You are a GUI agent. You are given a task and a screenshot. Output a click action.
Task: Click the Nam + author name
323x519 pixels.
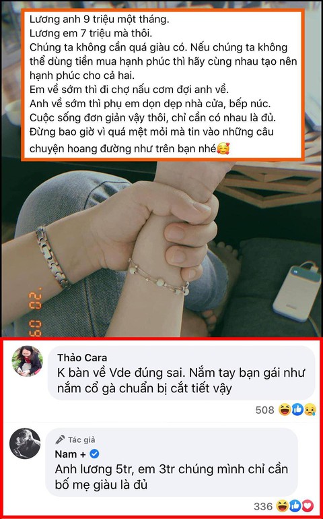[70, 454]
